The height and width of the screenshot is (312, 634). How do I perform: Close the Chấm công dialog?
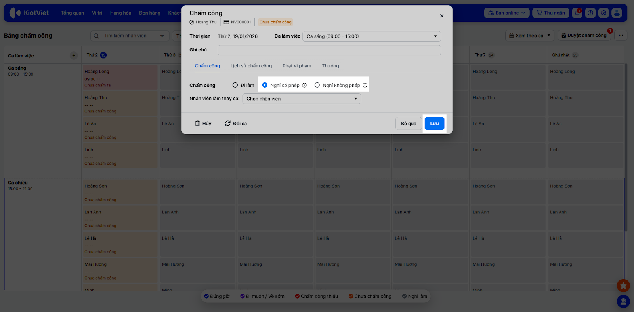[x=442, y=16]
